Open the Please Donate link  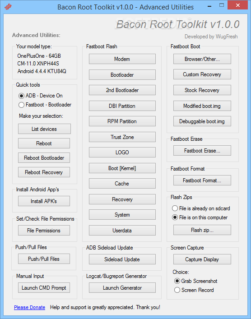point(29,307)
